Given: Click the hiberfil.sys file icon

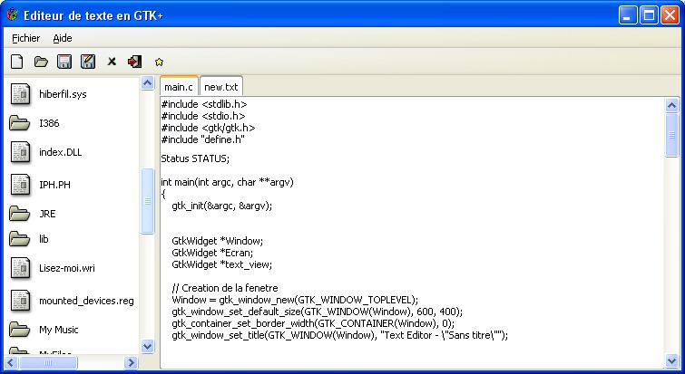Looking at the screenshot, I should 20,94.
